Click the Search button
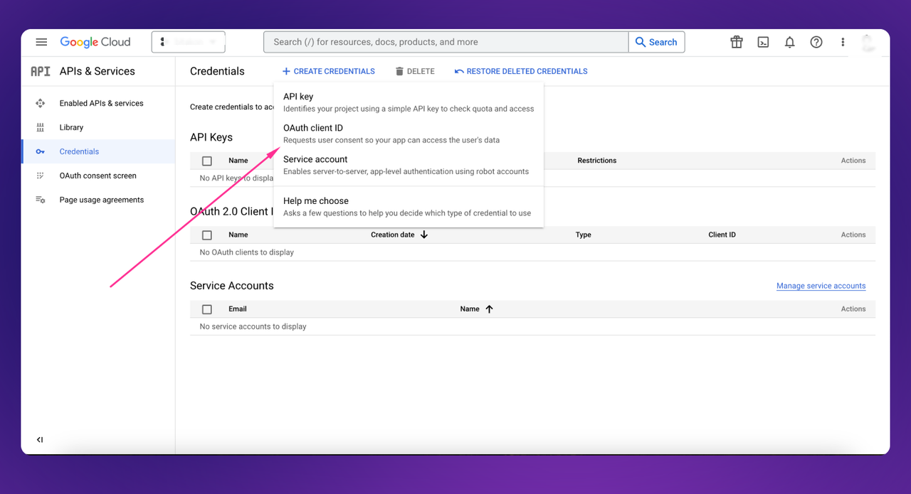The width and height of the screenshot is (911, 494). 656,42
